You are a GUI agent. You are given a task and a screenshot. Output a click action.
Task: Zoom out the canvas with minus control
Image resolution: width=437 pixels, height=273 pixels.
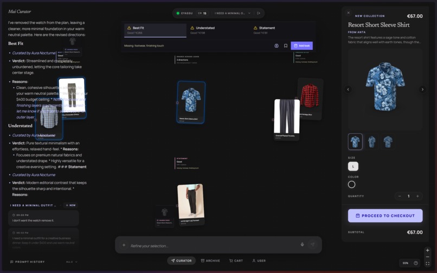click(428, 257)
